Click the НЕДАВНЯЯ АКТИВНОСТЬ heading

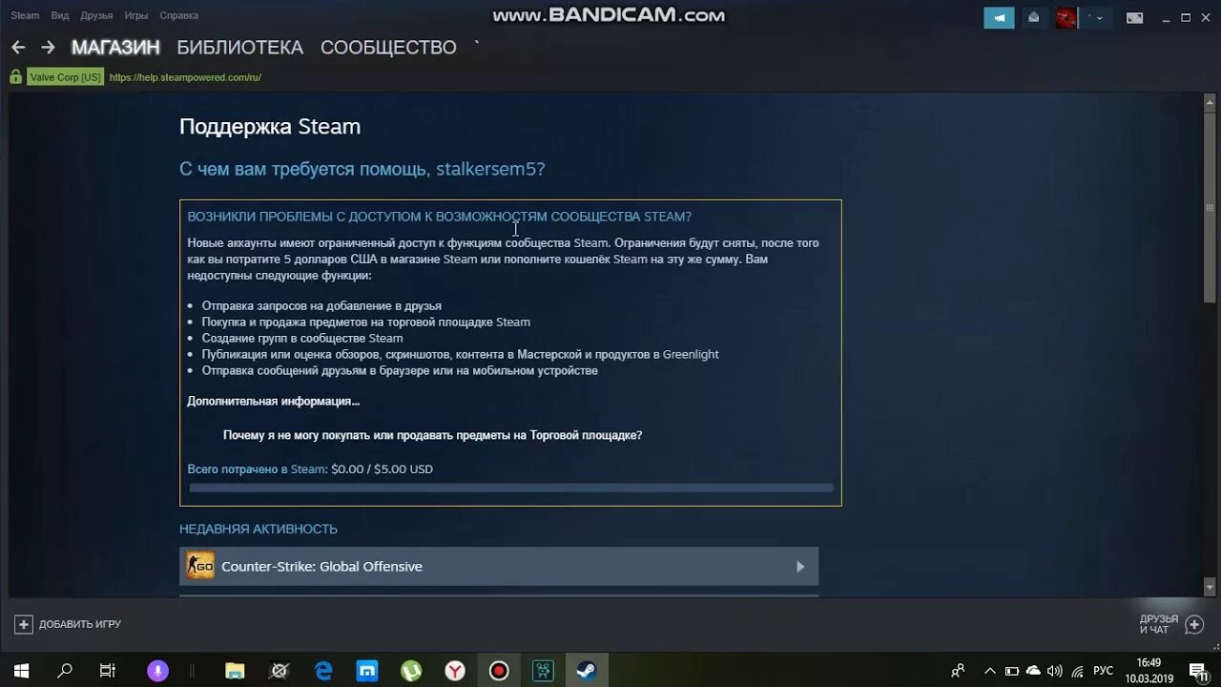tap(259, 529)
